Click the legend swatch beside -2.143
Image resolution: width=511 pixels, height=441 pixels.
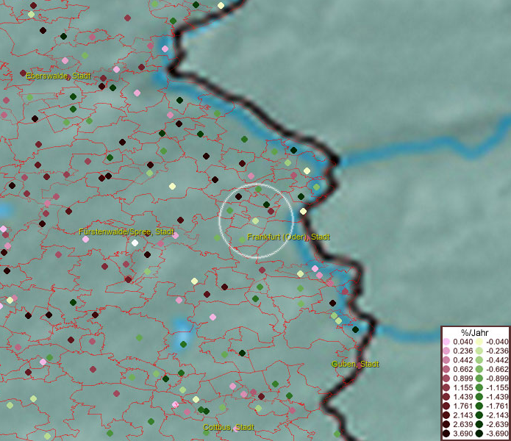(479, 415)
